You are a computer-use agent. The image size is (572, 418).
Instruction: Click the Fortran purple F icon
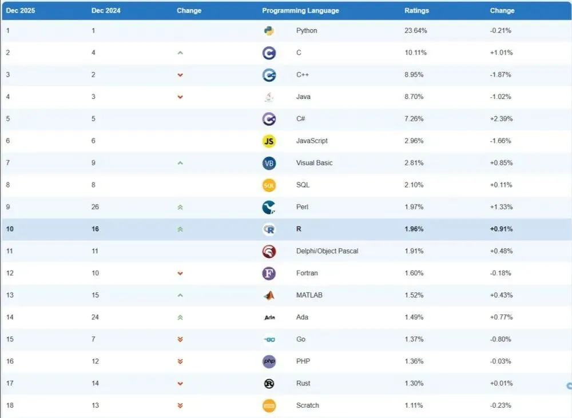coord(269,273)
